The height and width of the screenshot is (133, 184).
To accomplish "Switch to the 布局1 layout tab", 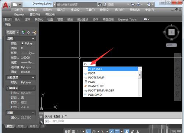I will tap(21, 126).
